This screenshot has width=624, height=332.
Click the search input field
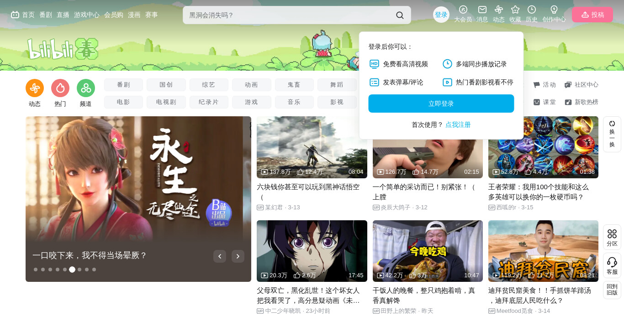pyautogui.click(x=290, y=15)
